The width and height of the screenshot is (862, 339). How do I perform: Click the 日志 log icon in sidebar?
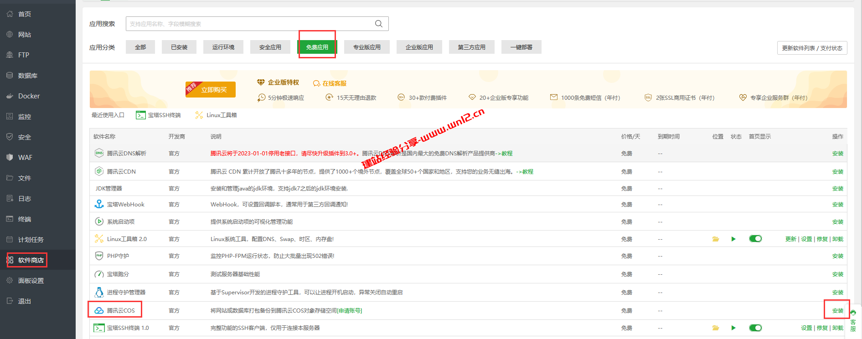10,198
